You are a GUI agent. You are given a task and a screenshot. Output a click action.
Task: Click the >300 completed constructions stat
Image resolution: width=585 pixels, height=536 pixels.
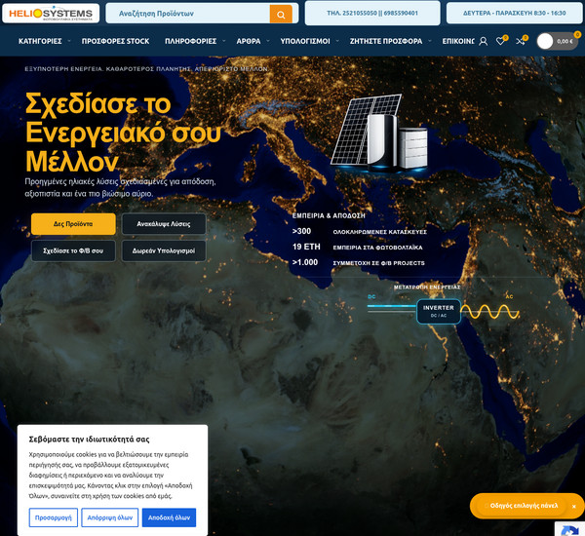click(360, 232)
